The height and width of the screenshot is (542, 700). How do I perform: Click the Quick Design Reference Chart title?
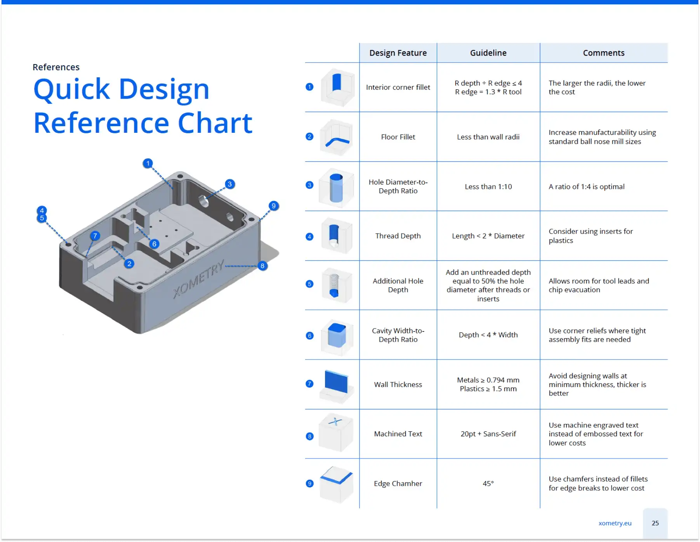(143, 106)
